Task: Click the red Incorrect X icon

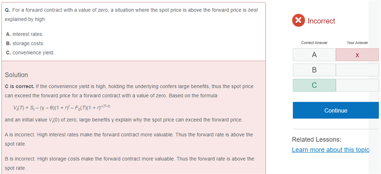Action: (298, 21)
